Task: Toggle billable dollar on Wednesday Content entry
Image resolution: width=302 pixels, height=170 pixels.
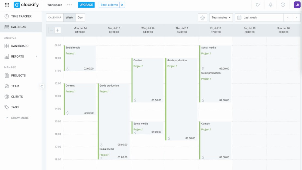Action: 135,100
